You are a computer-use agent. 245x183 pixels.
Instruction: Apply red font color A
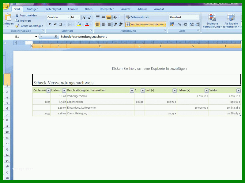[x=87, y=24]
